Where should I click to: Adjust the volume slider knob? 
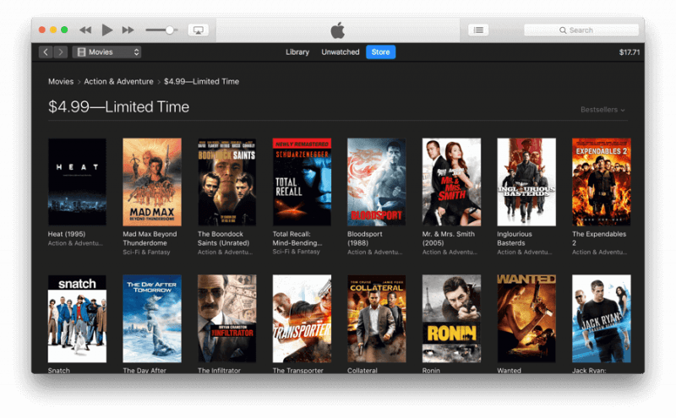coord(170,30)
